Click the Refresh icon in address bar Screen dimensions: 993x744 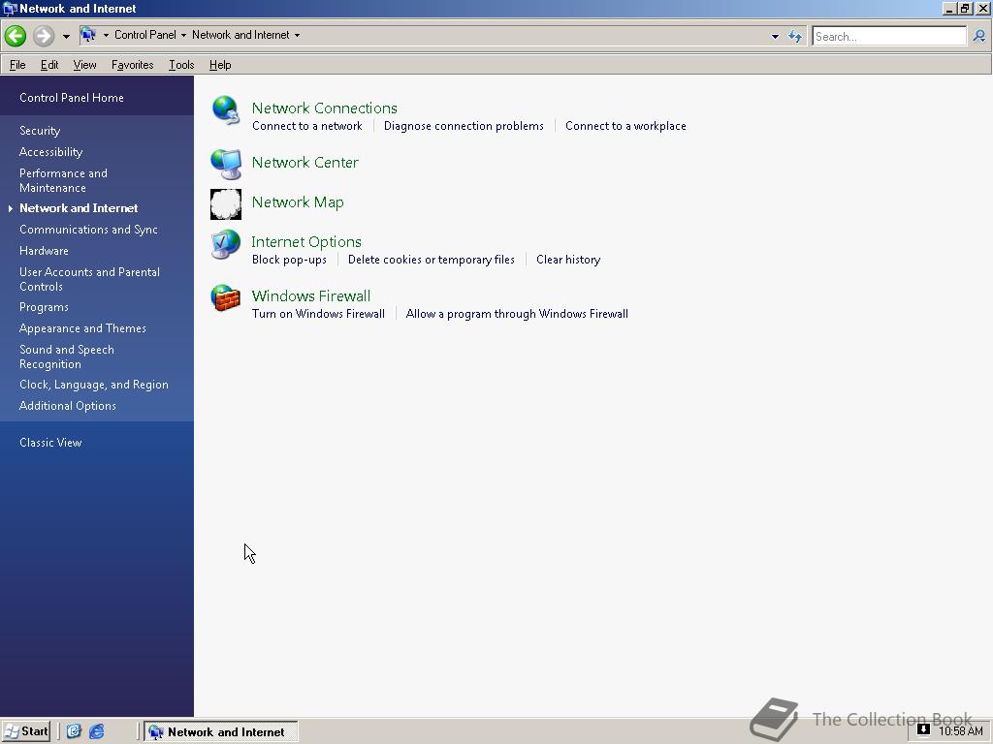[795, 36]
